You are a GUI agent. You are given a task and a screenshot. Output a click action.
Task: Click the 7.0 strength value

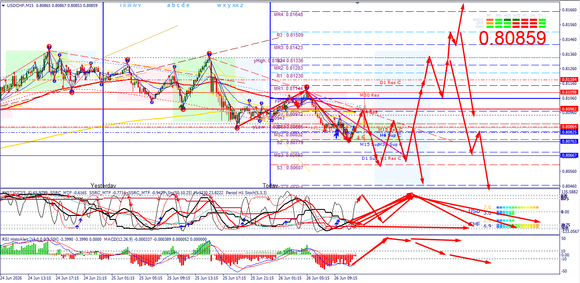click(x=487, y=207)
